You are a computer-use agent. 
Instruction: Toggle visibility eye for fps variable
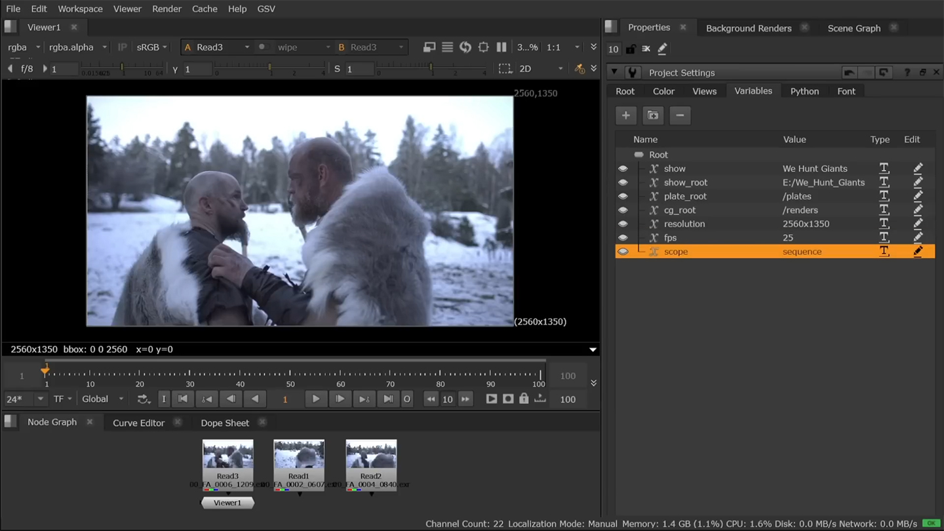623,237
